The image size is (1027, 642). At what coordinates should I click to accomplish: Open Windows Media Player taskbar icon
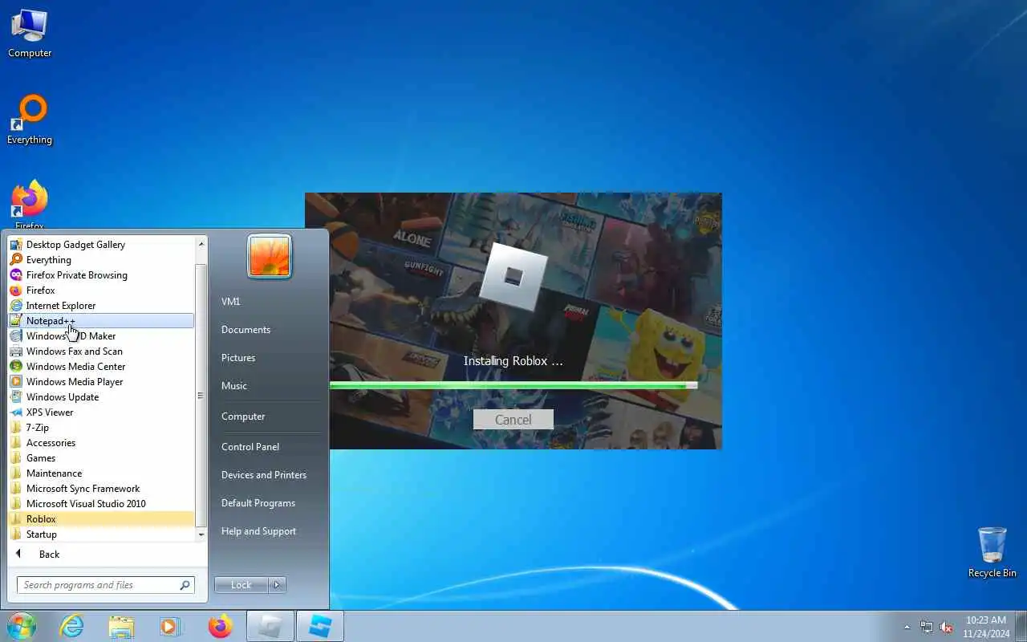pyautogui.click(x=170, y=626)
